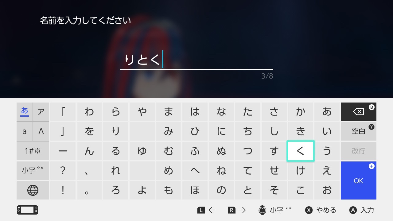
Task: Tap the り hiragana key
Action: click(116, 131)
